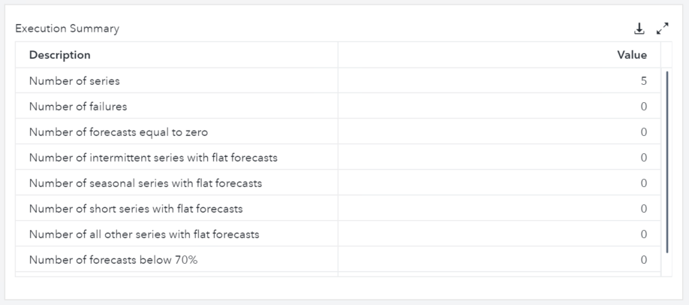The image size is (689, 305).
Task: Click the Description column header
Action: (x=60, y=55)
